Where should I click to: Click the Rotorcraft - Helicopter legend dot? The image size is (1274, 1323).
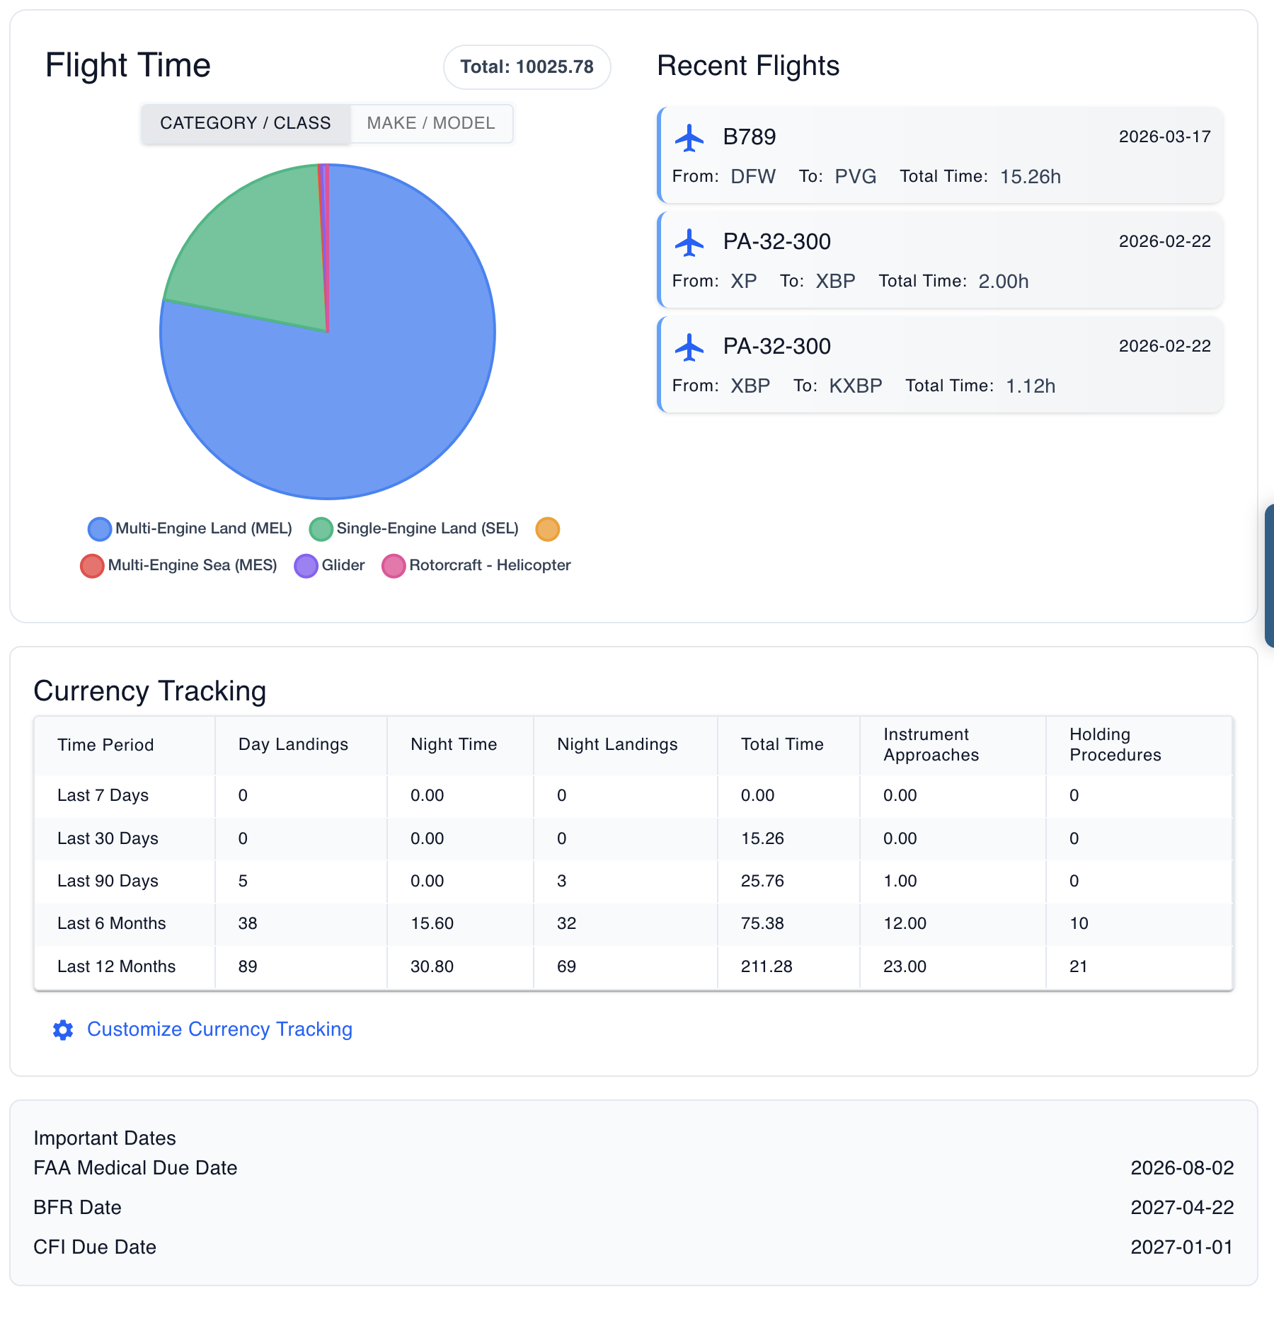(x=394, y=565)
